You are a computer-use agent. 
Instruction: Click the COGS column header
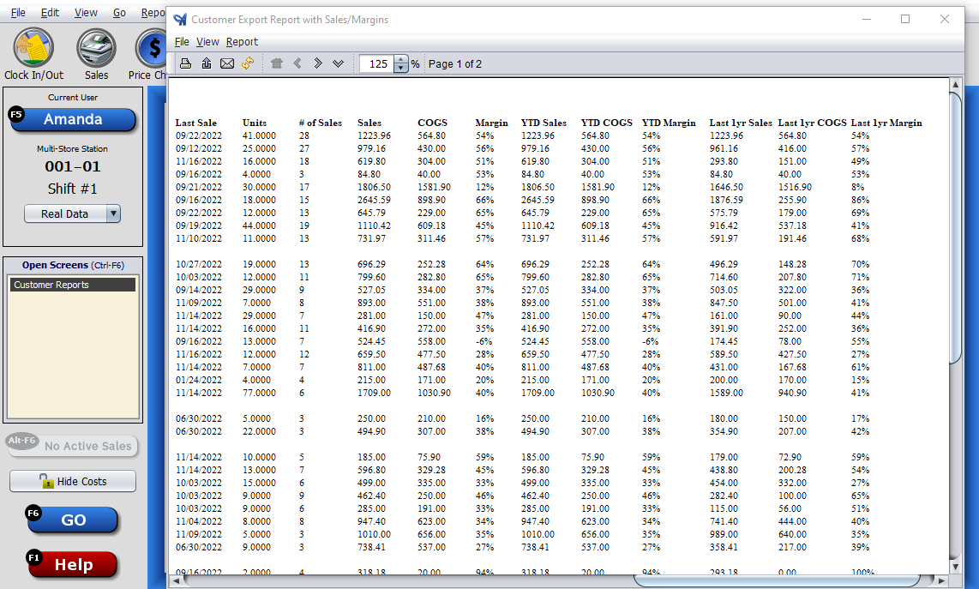pyautogui.click(x=432, y=123)
